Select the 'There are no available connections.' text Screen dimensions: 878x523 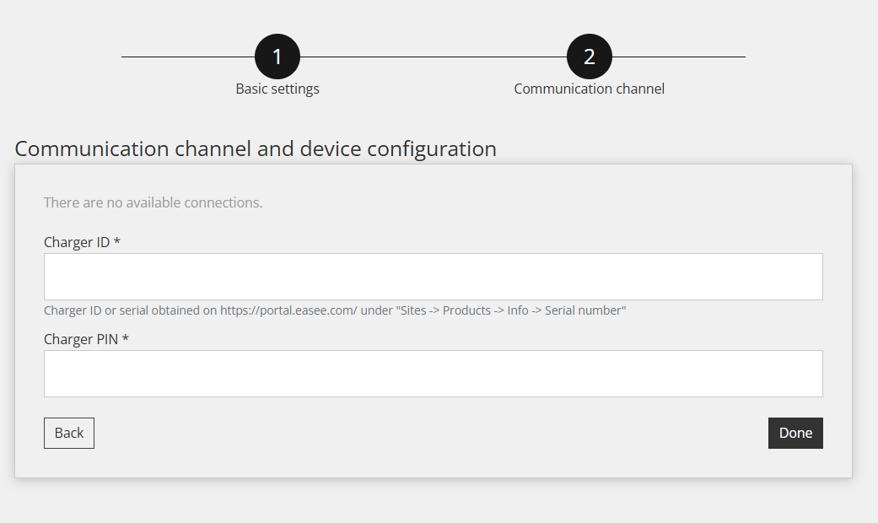[x=153, y=202]
